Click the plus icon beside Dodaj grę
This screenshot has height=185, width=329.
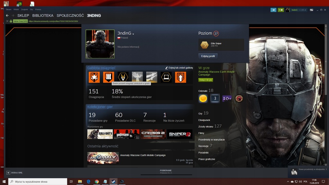pos(8,172)
